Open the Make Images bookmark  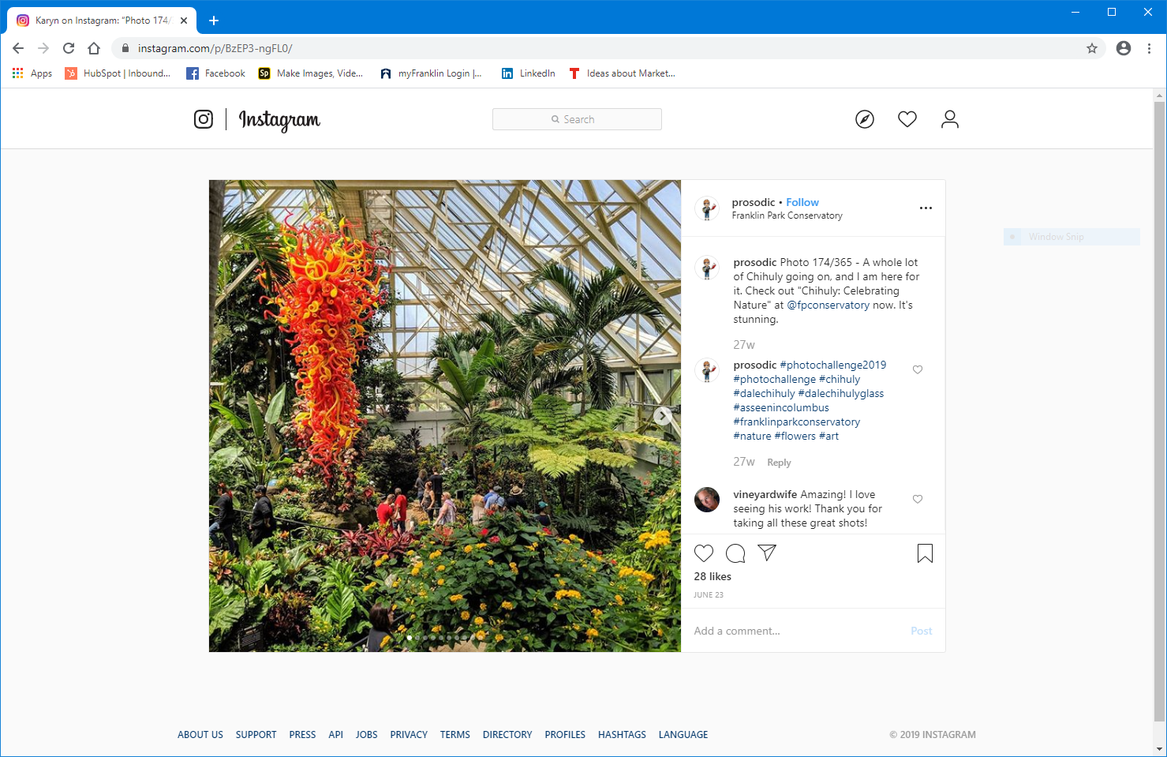(312, 73)
